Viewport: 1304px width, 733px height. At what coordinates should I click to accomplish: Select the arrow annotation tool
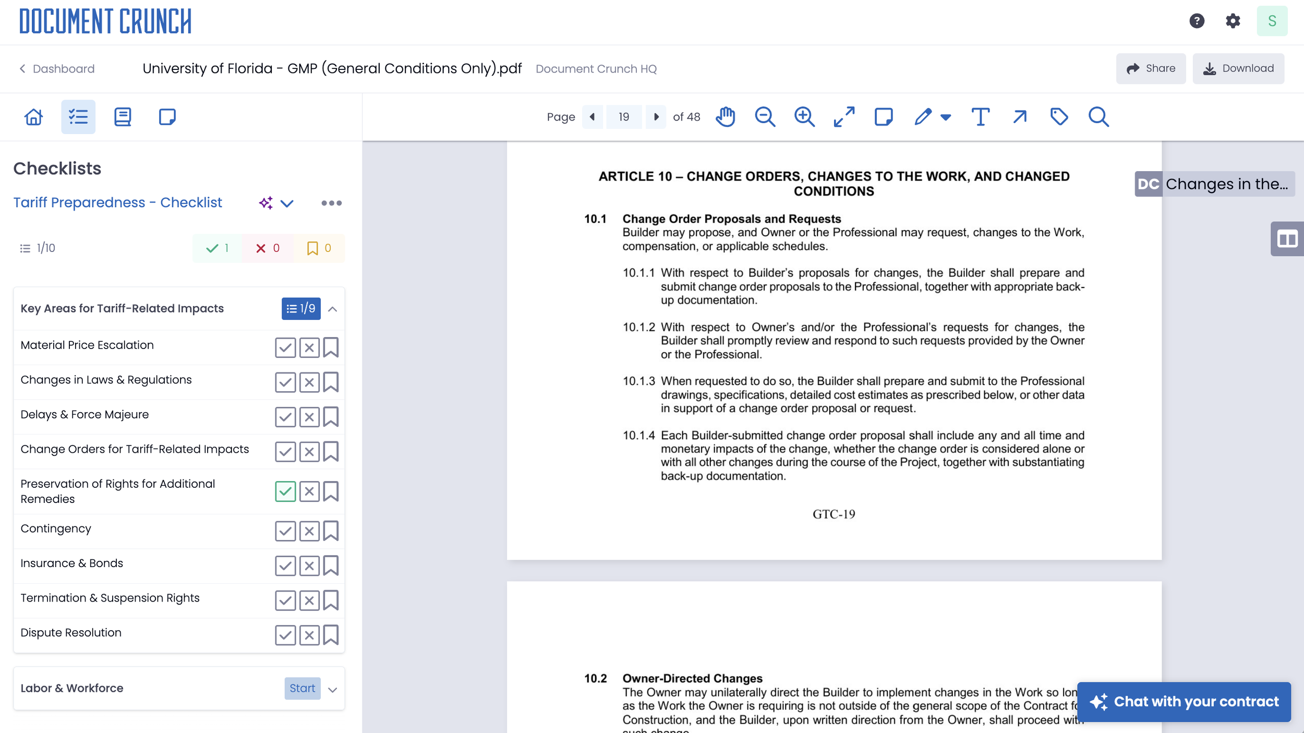tap(1020, 117)
